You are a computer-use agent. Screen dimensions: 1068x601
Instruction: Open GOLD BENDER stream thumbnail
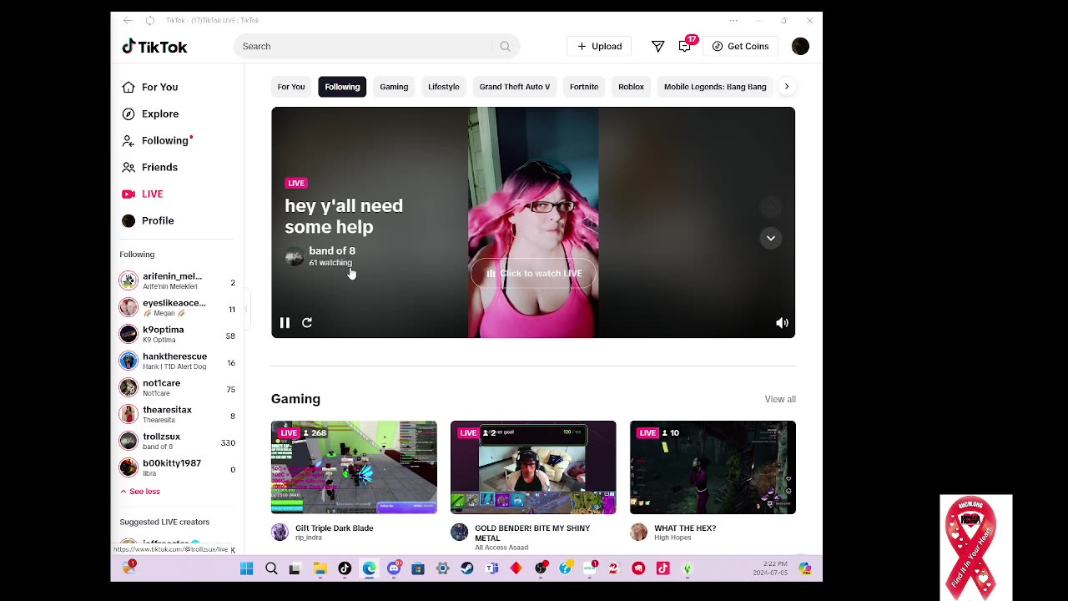(533, 467)
